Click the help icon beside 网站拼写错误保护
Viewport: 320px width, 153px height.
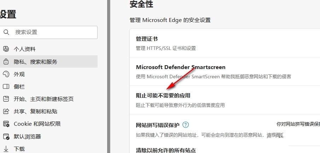coord(186,125)
